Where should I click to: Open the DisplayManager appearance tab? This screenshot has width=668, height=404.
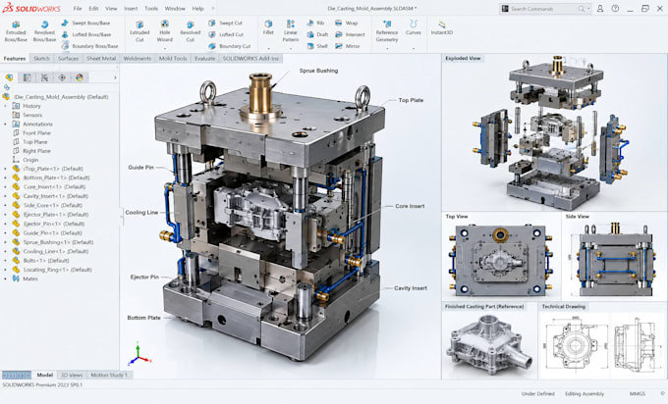coord(80,77)
